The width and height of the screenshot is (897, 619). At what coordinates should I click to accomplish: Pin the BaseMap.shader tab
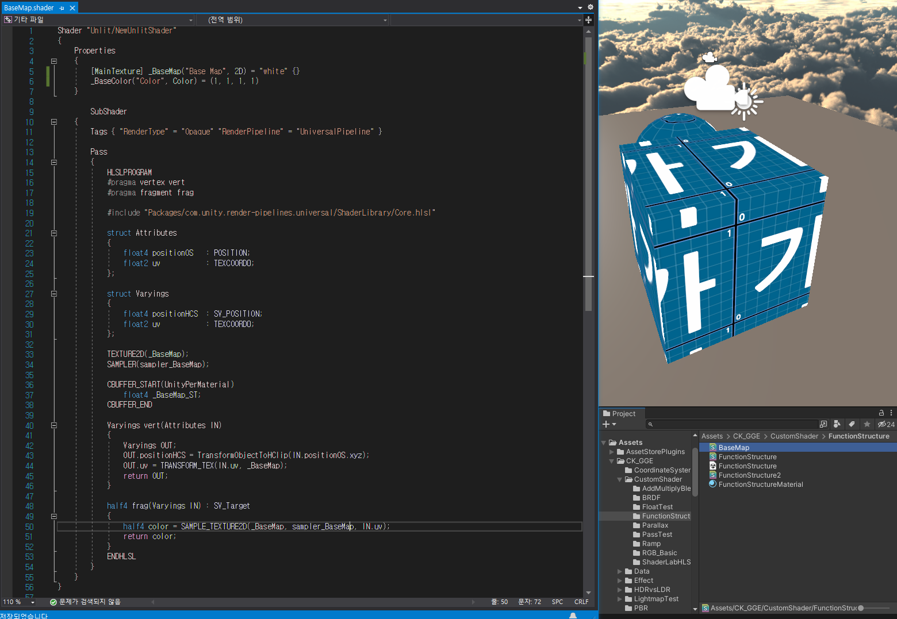pyautogui.click(x=62, y=8)
